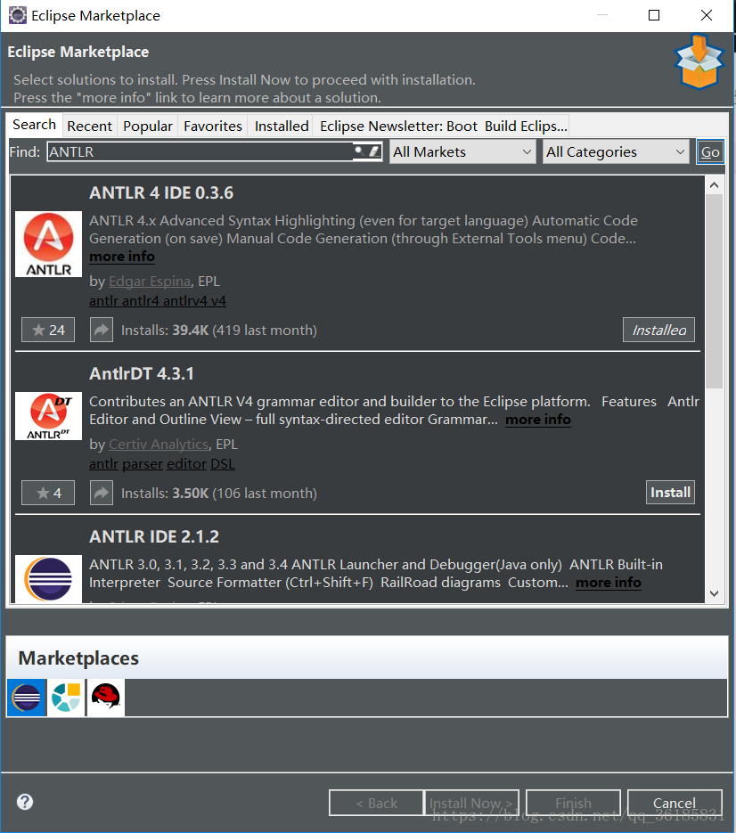Click the antlrv4 tag link
The height and width of the screenshot is (833, 736).
[x=185, y=301]
